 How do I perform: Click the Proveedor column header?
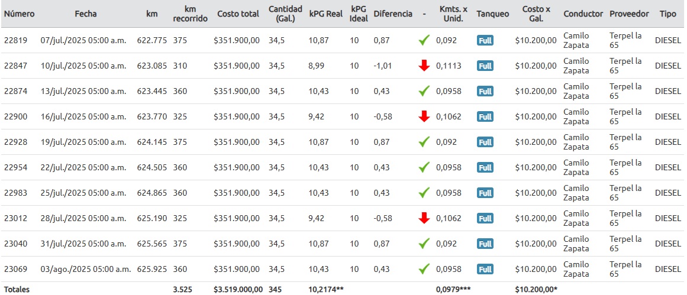click(x=629, y=14)
